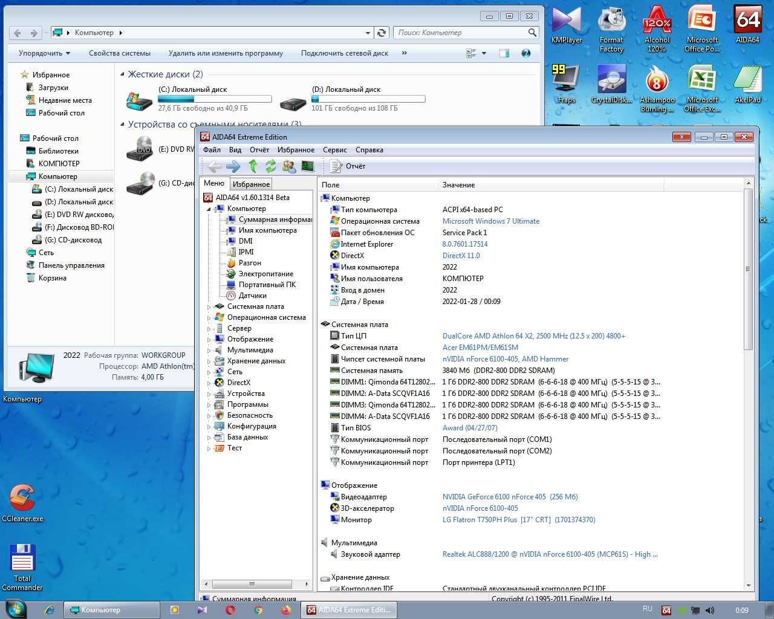Expand the Операционная система tree node

coord(209,317)
